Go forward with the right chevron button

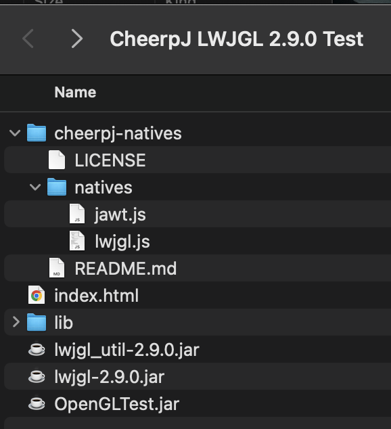point(77,39)
